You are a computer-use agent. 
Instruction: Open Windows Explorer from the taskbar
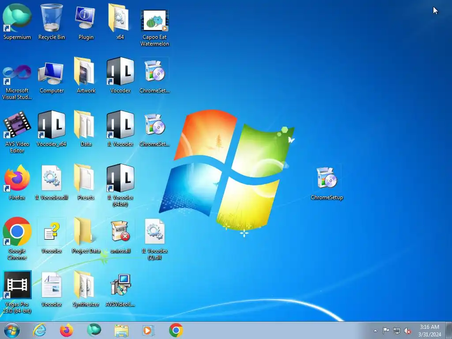(x=121, y=330)
